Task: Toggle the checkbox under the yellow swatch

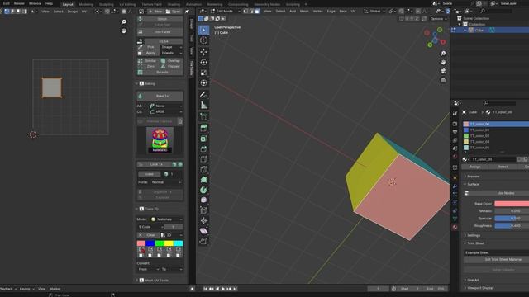Action: [x=169, y=255]
